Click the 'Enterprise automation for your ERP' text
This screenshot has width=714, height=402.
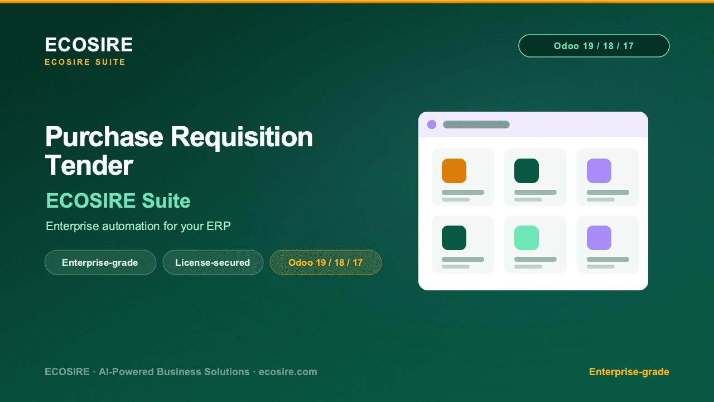coord(138,226)
